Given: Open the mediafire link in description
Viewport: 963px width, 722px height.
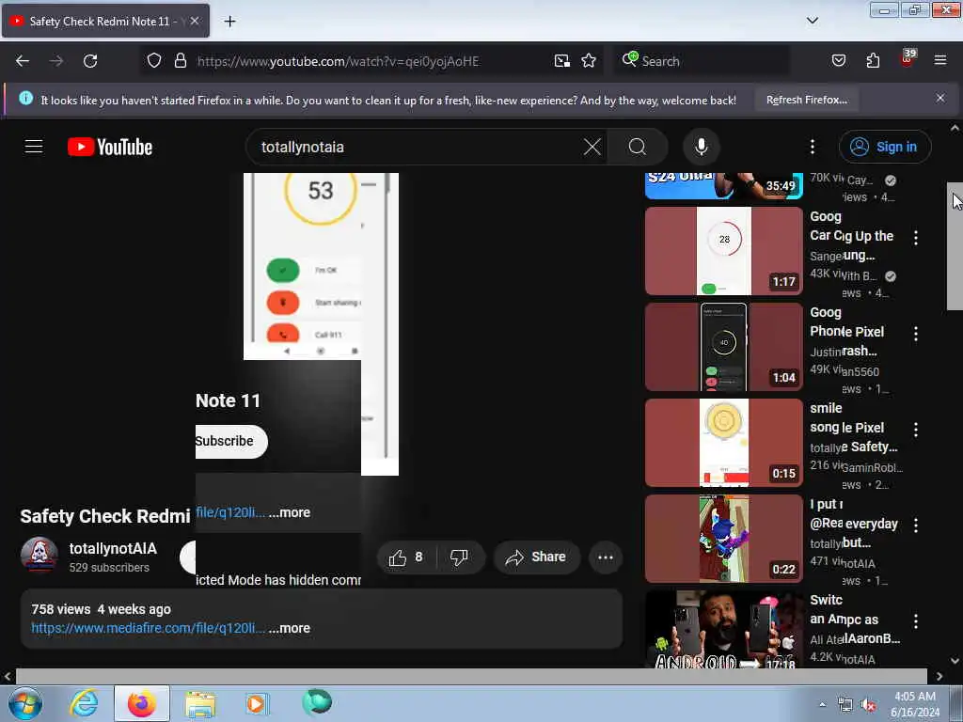Looking at the screenshot, I should coord(148,628).
